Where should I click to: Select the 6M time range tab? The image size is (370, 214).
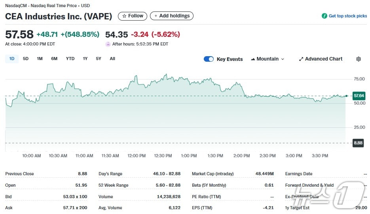point(54,59)
